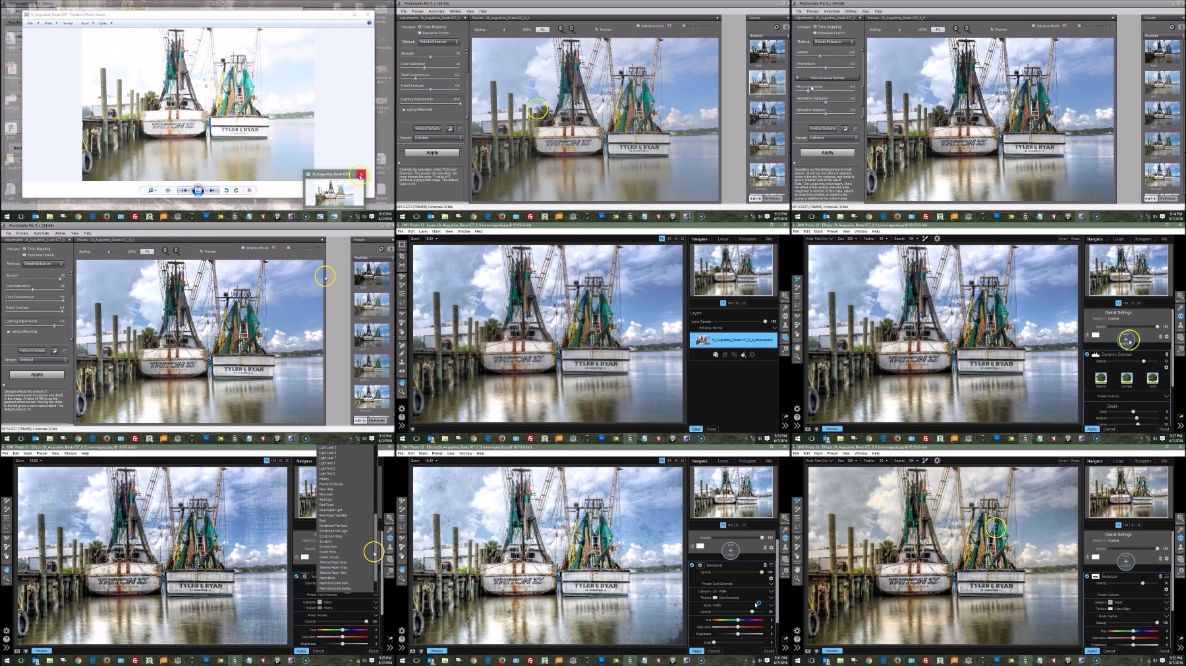Close the St_Augustine_Boats taskbar thumbnail preview
Screen dimensions: 1186x666
click(361, 175)
